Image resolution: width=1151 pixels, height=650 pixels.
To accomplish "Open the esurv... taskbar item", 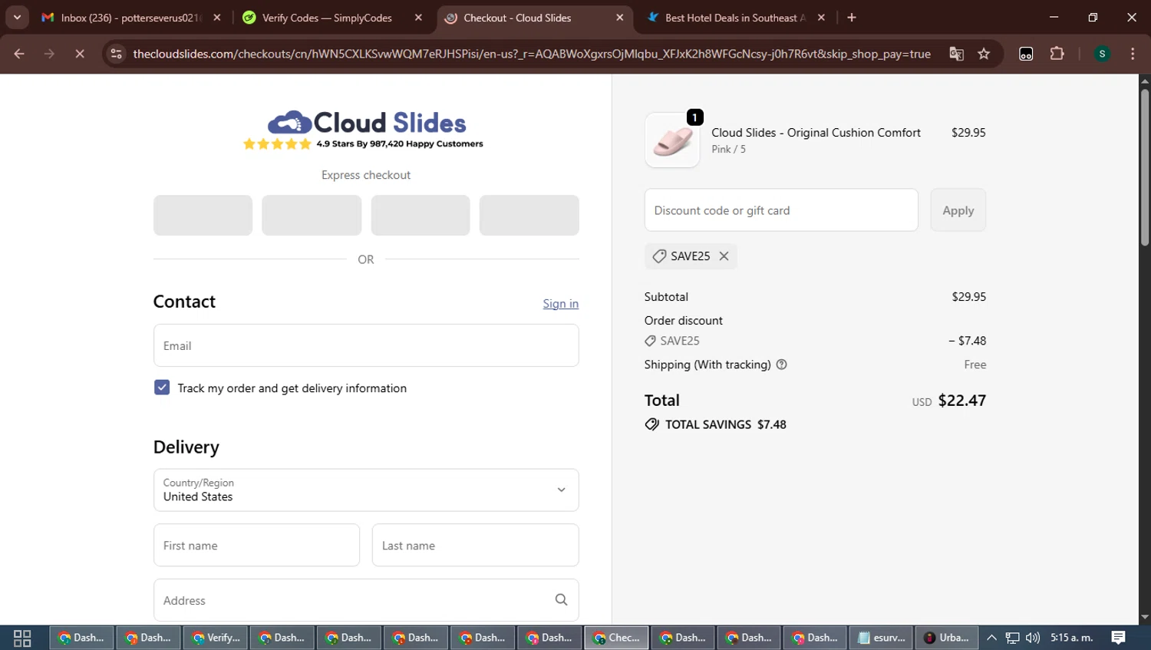I will (x=881, y=638).
